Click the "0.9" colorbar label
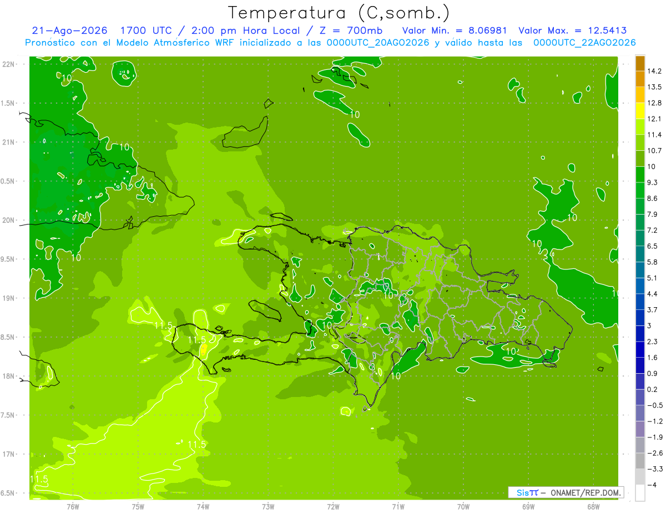Screen dimensions: 666x514 652,374
